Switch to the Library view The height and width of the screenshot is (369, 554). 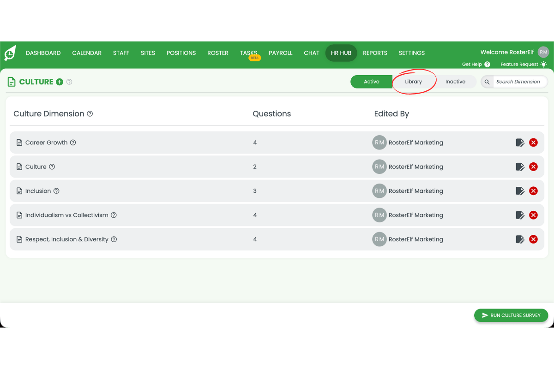pos(413,82)
